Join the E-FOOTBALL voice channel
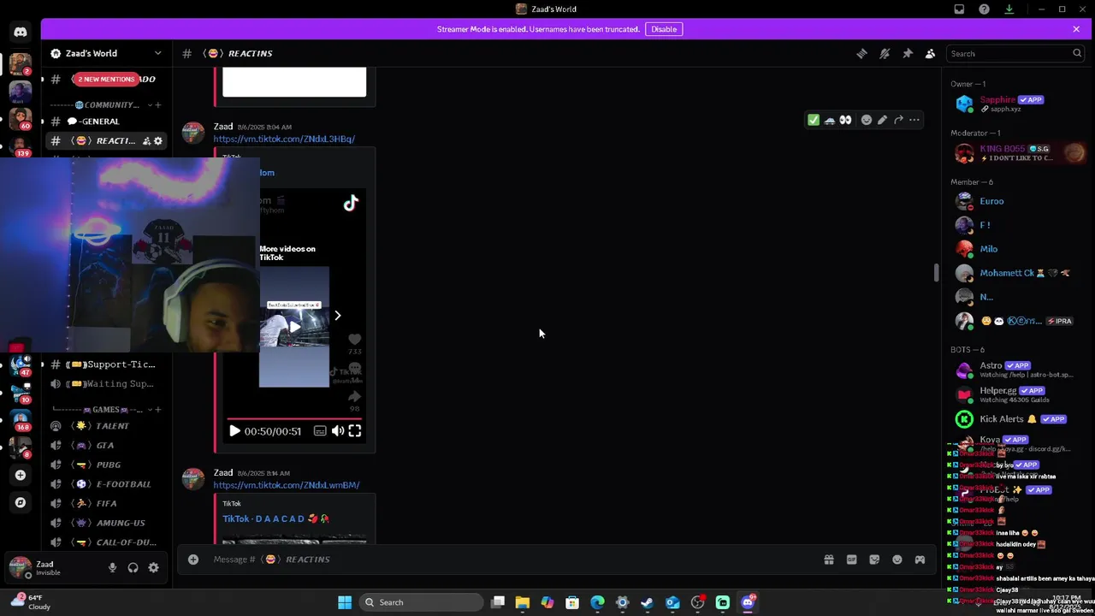Image resolution: width=1095 pixels, height=616 pixels. click(x=106, y=484)
